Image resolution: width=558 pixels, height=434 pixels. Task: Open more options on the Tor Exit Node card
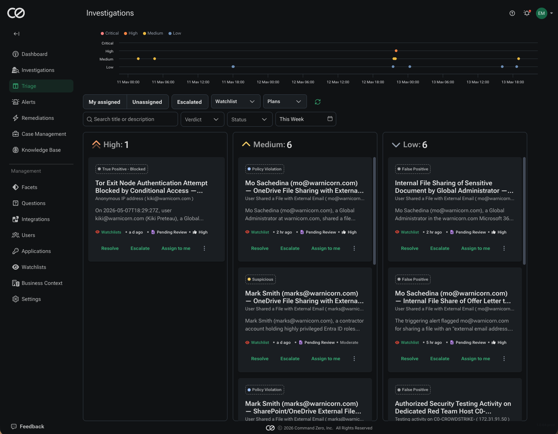pyautogui.click(x=204, y=248)
